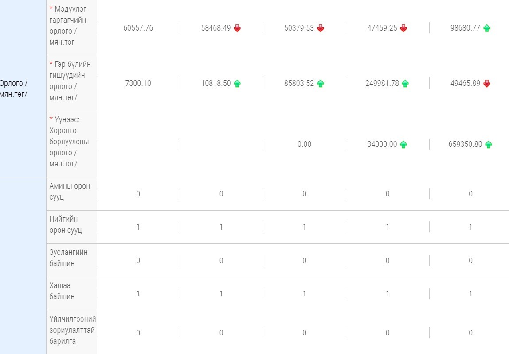Click the green up arrow beside 249981.78
The width and height of the screenshot is (509, 354).
click(x=405, y=83)
